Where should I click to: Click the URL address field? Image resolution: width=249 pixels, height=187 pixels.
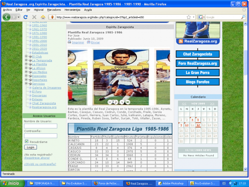(x=121, y=17)
